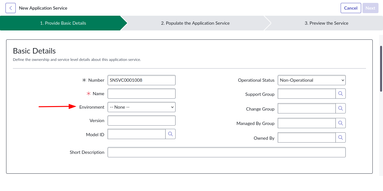Open Support Group lookup search icon
Viewport: 383px width, 191px height.
tap(341, 94)
